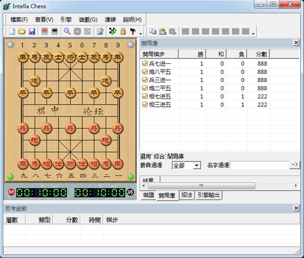Screen dimensions: 304x258
Task: Switch to the 開局庫 tab
Action: point(167,196)
